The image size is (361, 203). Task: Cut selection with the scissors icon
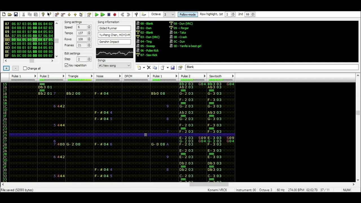[24, 14]
